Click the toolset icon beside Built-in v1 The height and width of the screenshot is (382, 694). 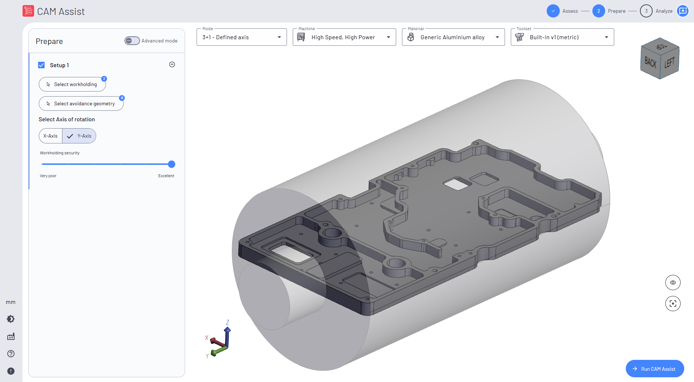520,37
